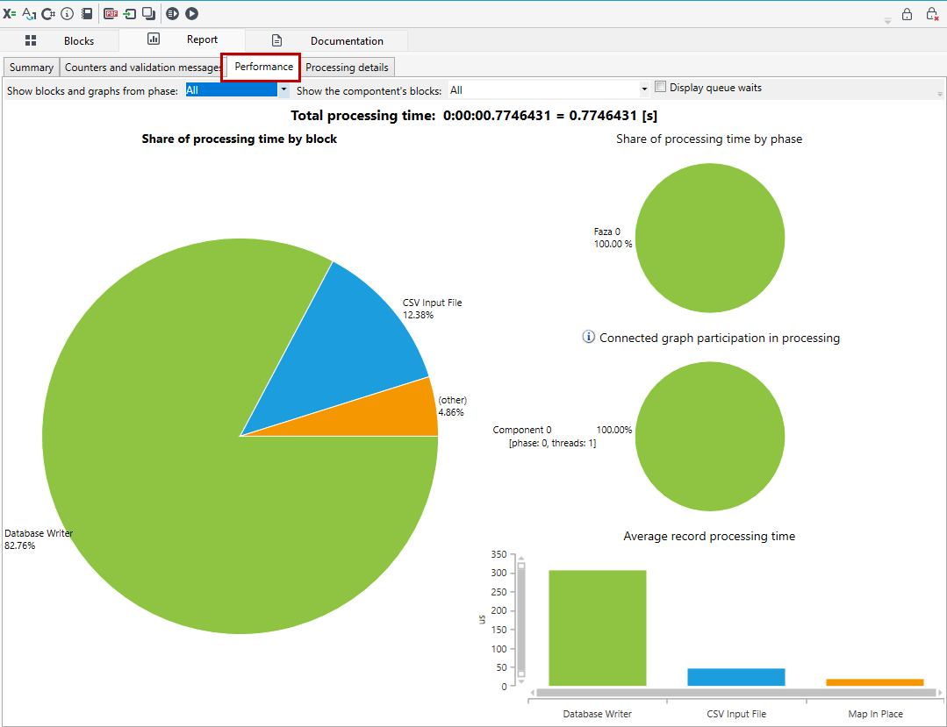Click the Share of processing time by block heading

240,139
